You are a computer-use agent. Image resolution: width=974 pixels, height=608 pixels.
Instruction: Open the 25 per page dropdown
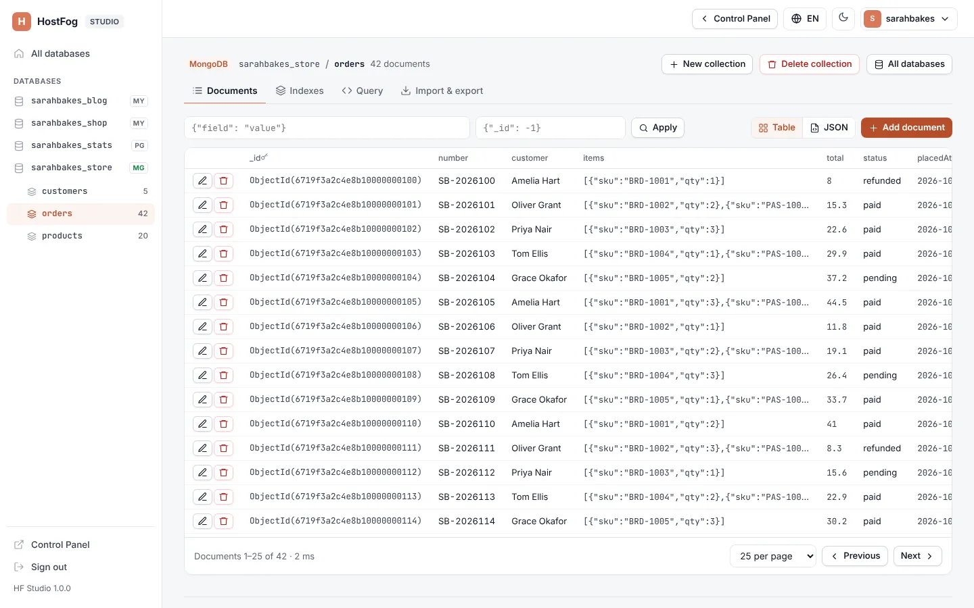[773, 556]
